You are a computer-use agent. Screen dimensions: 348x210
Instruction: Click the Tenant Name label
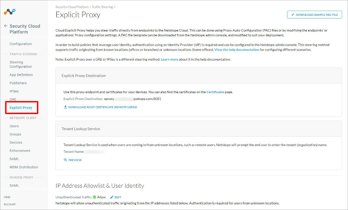(x=74, y=152)
